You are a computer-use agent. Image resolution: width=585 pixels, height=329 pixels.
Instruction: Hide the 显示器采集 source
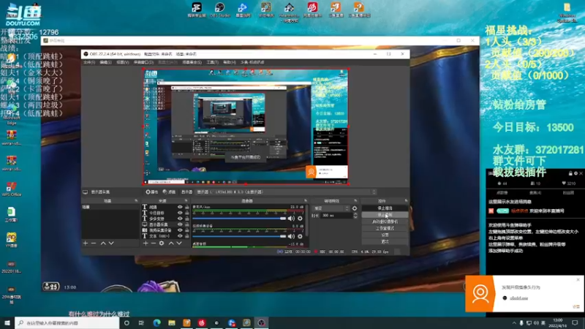(x=180, y=224)
